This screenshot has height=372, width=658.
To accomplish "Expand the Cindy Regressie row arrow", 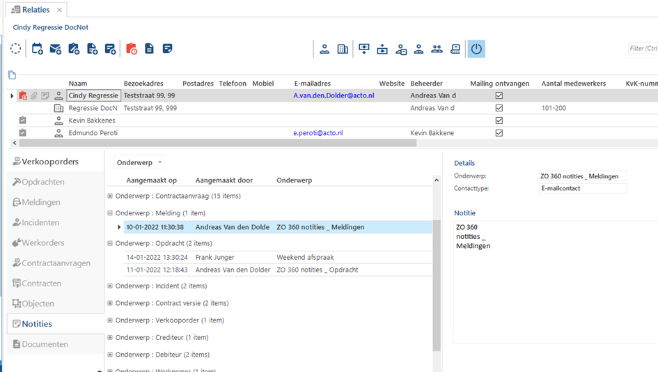I will 12,95.
